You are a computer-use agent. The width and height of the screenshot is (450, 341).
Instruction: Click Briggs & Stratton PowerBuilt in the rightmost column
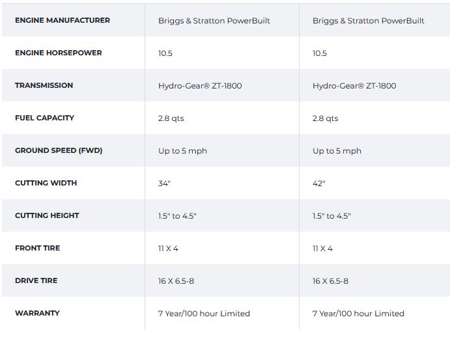click(x=368, y=21)
